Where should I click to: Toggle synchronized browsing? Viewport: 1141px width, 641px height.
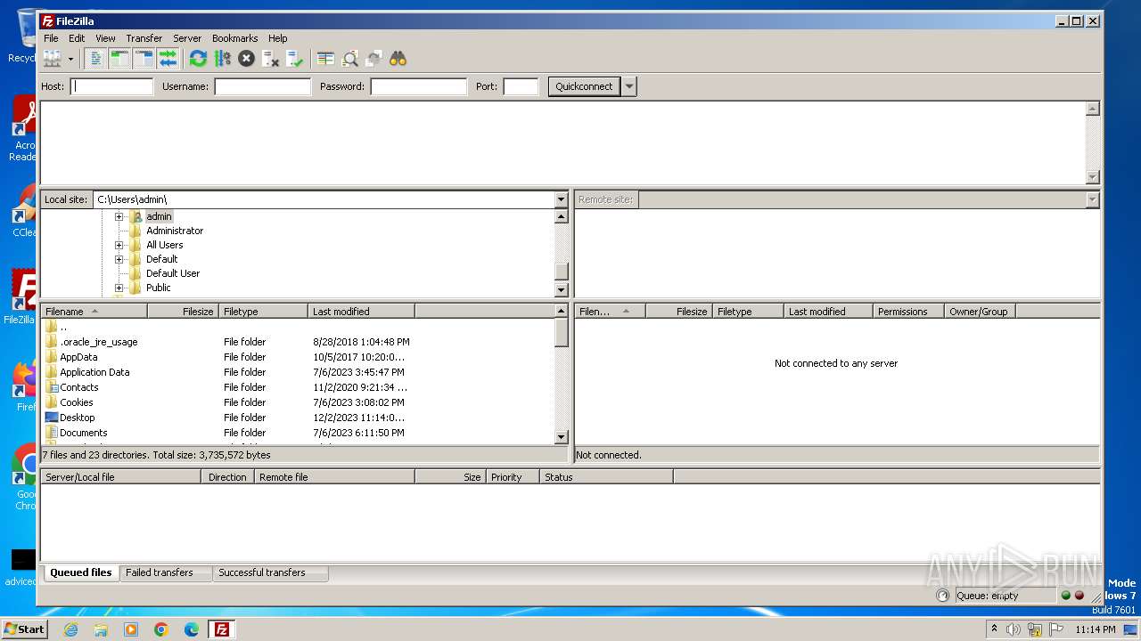(x=373, y=59)
